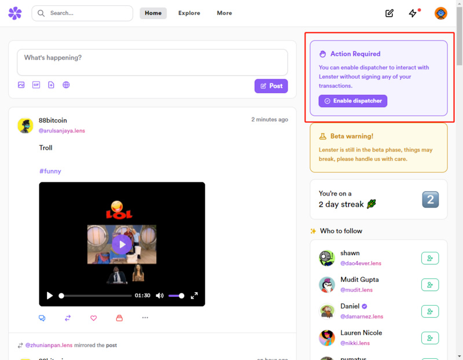Image resolution: width=463 pixels, height=360 pixels.
Task: Like the post with the heart icon
Action: pos(94,318)
